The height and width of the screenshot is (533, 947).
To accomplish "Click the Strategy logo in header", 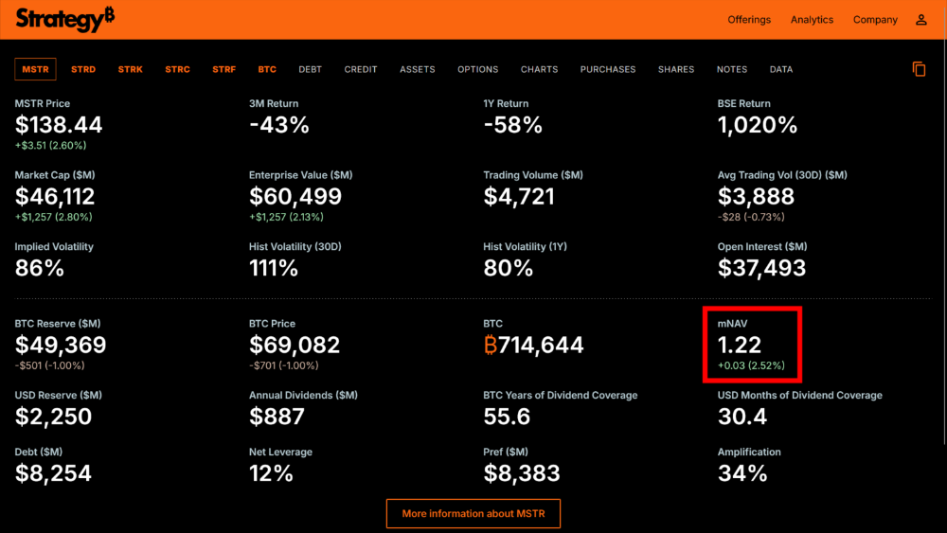I will point(64,19).
